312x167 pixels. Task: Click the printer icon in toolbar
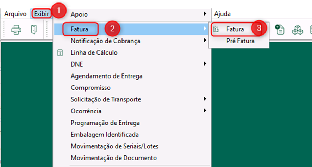coord(16,30)
